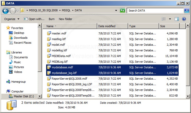Sort by Type column header

[143, 26]
